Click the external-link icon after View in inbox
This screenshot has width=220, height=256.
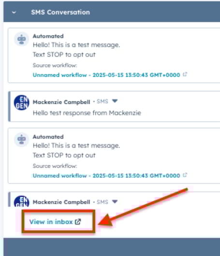(x=78, y=222)
